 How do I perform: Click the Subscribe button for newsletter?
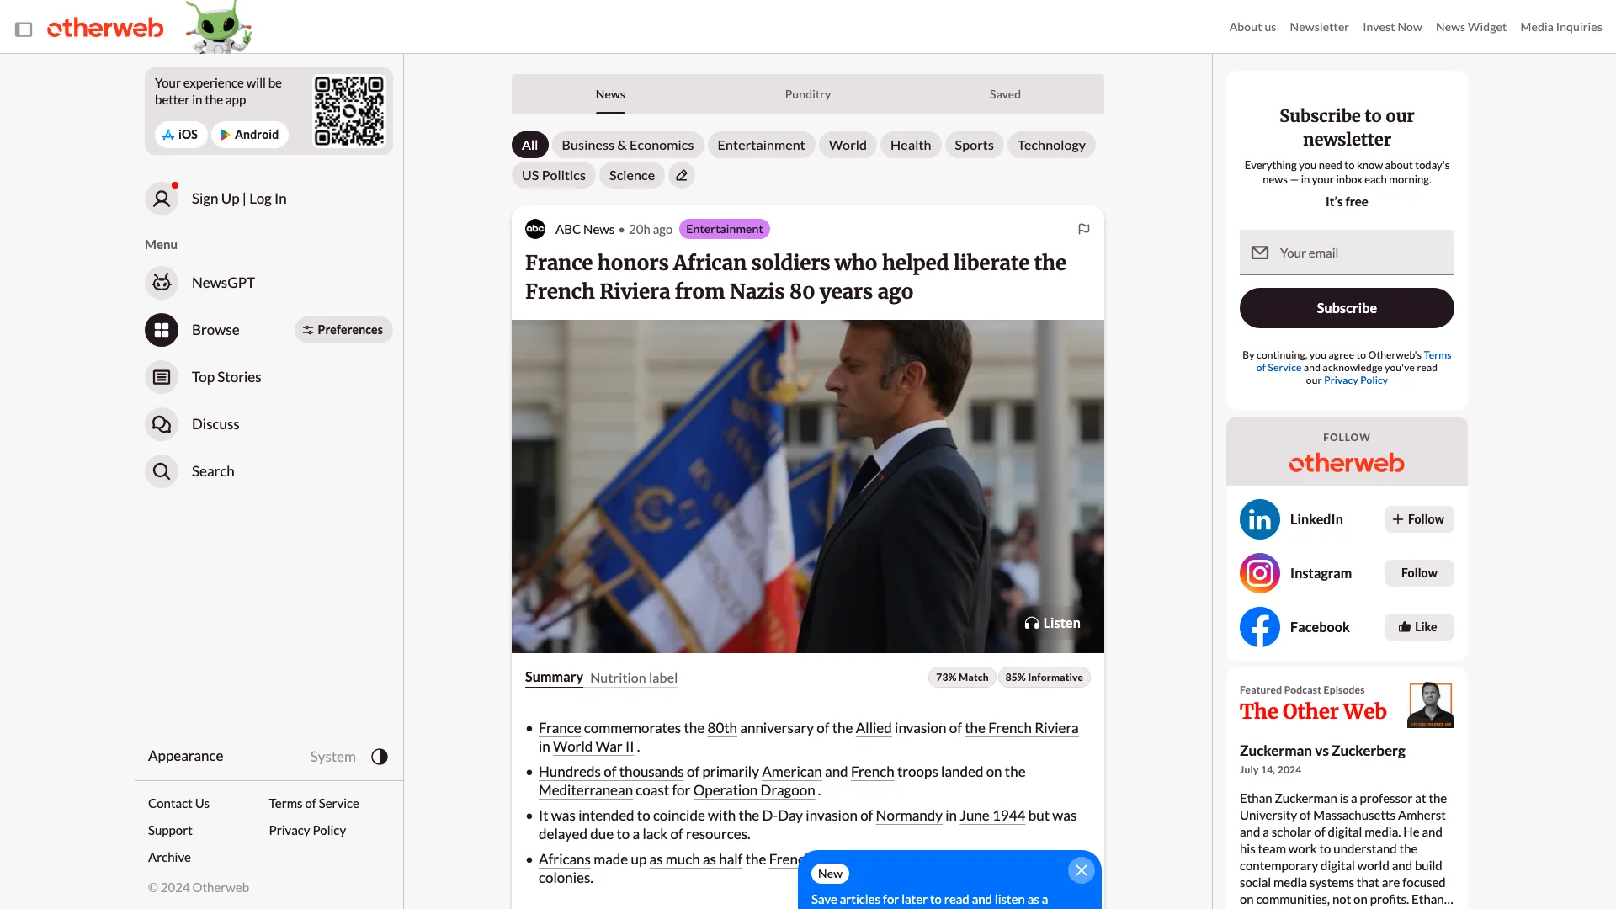click(x=1347, y=307)
